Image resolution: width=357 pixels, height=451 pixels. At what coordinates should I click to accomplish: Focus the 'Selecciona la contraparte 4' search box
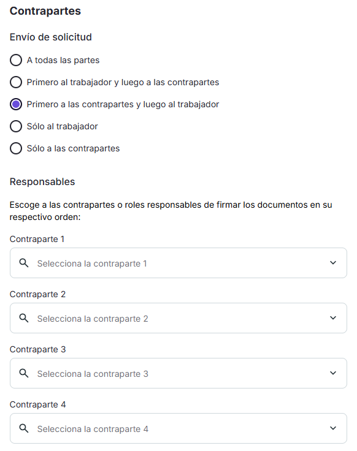pyautogui.click(x=178, y=428)
